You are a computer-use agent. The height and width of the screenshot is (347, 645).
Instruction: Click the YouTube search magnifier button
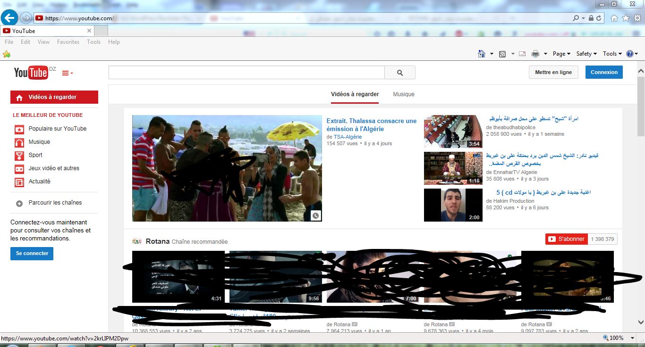[400, 73]
